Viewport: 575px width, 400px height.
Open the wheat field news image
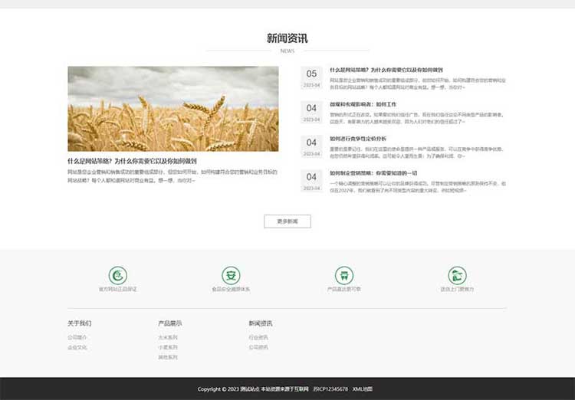coord(173,109)
